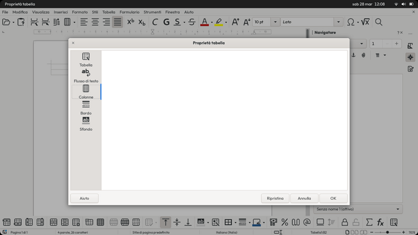Insert formula square root icon
The image size is (418, 235).
tap(365, 22)
